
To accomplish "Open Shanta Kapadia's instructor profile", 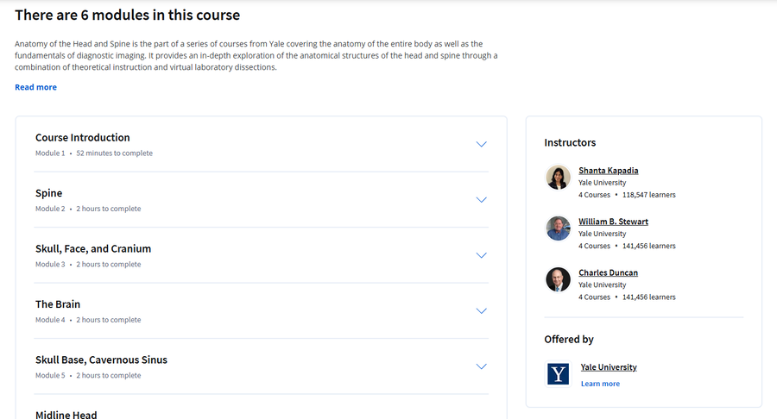I will (x=608, y=171).
